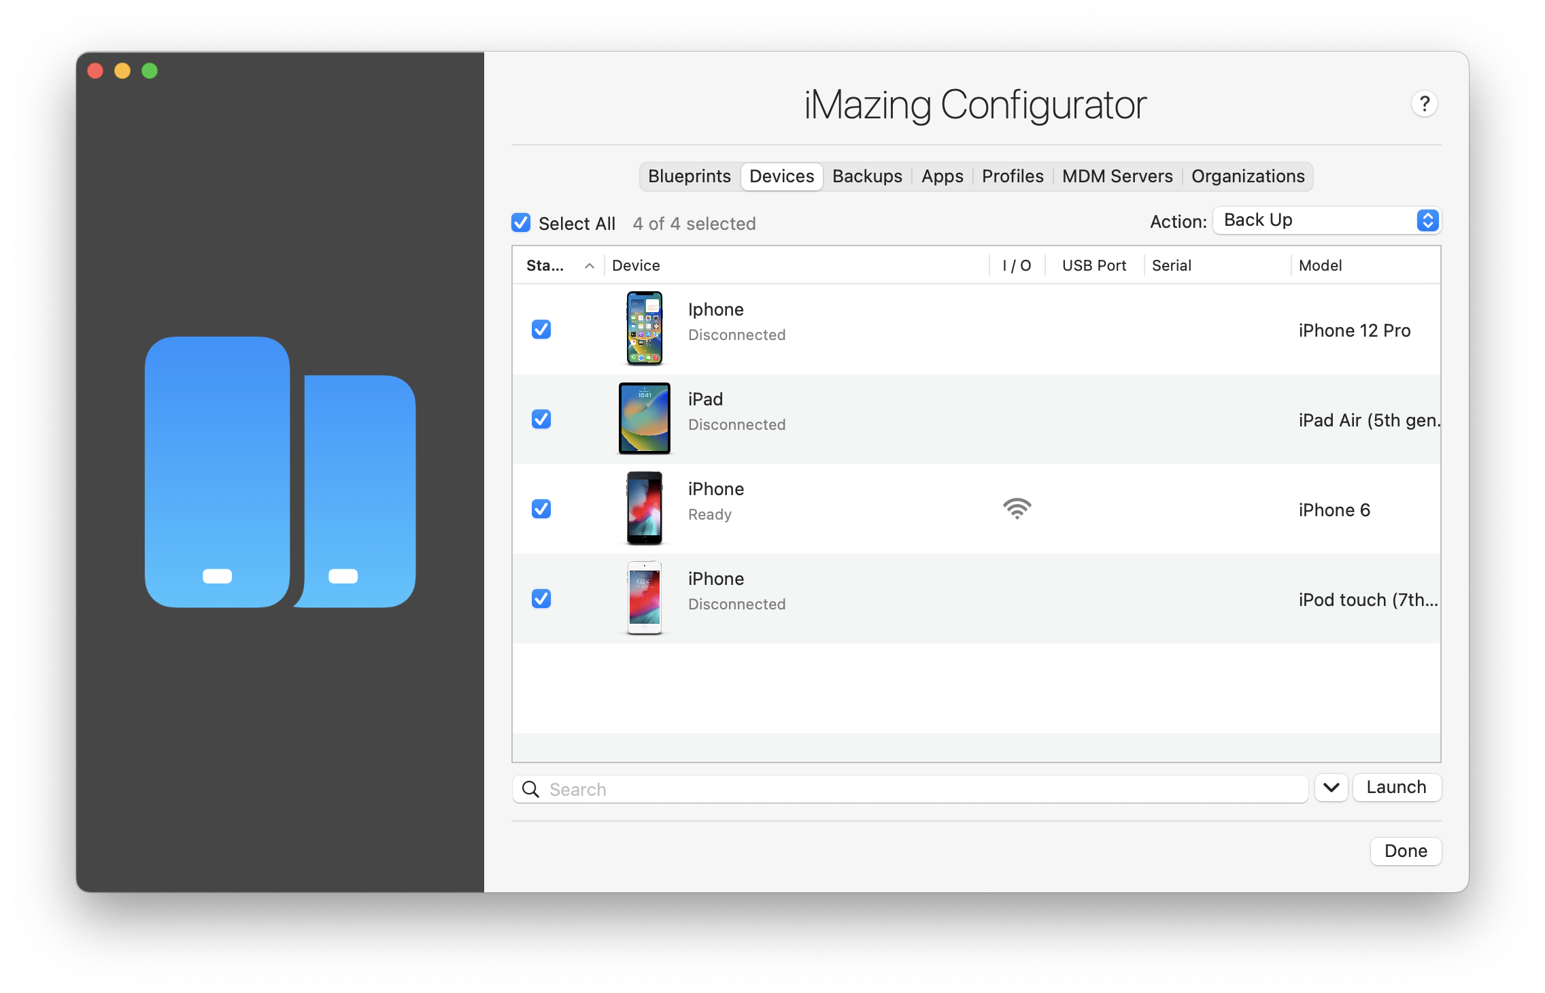Click the 'iPhone 12 Pro' model cell
The image size is (1545, 993).
[x=1355, y=331]
